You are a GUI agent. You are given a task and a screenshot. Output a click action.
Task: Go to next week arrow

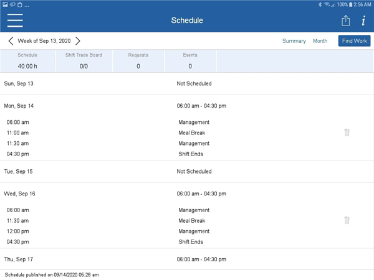point(78,41)
